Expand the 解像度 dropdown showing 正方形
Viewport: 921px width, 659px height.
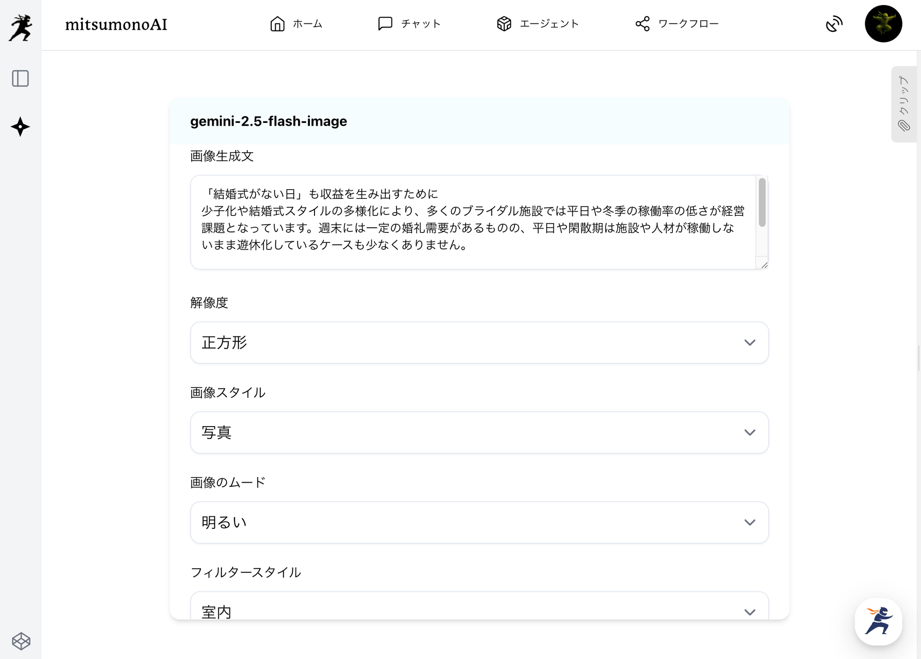479,342
